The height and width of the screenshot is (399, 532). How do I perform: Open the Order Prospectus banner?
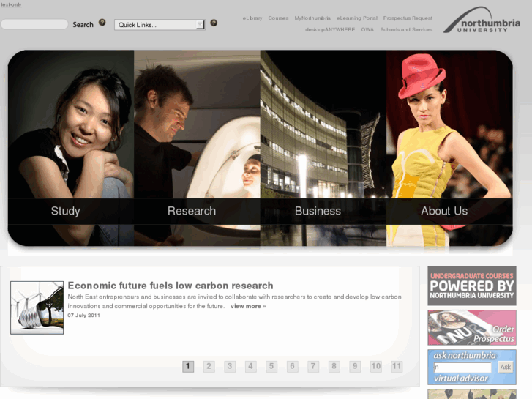pos(472,327)
